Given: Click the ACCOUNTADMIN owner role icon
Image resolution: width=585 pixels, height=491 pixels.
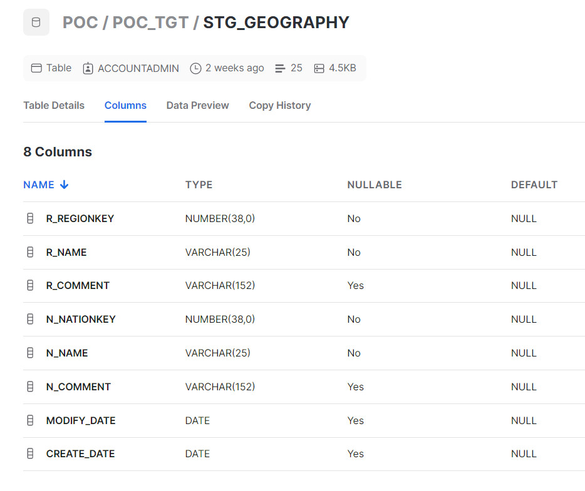Looking at the screenshot, I should coord(88,69).
